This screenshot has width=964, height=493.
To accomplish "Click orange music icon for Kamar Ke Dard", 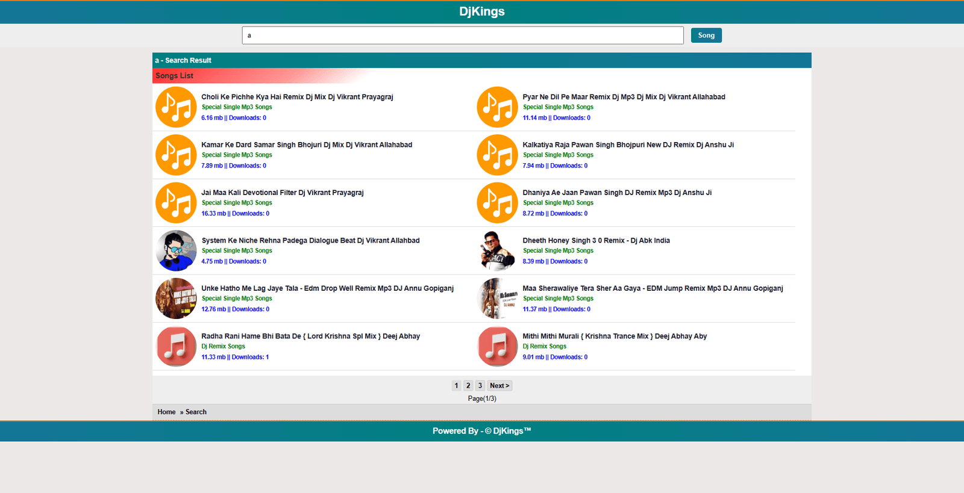I will [176, 155].
